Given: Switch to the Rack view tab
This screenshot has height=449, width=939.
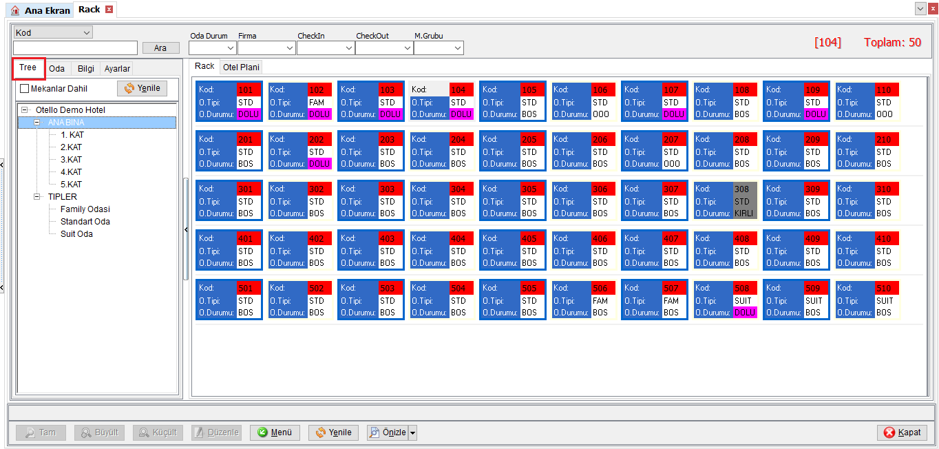Looking at the screenshot, I should pos(204,66).
